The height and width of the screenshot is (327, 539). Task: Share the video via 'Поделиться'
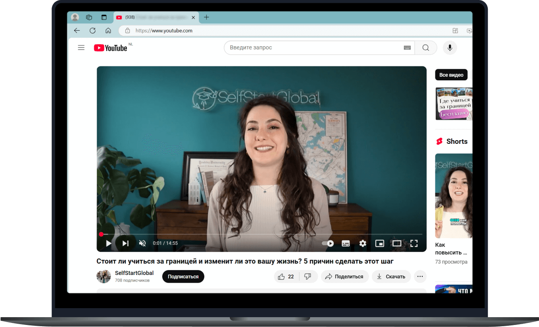(x=345, y=277)
